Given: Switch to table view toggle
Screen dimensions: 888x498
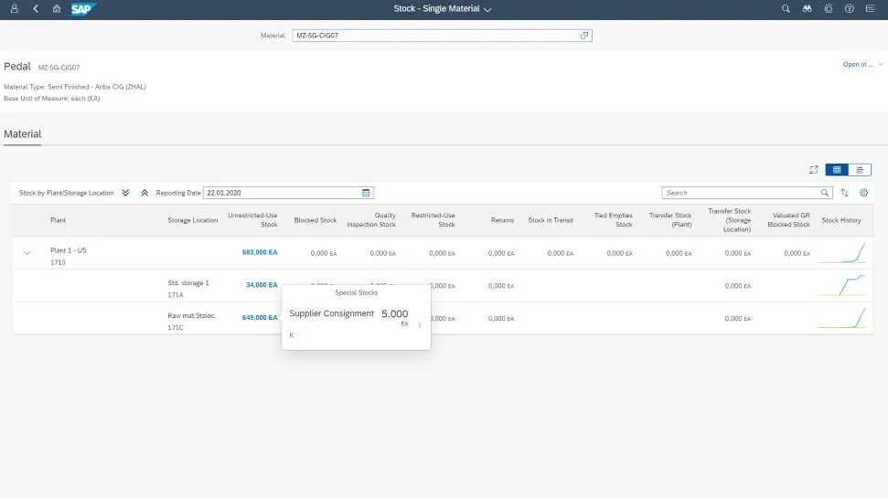Looking at the screenshot, I should pos(837,170).
